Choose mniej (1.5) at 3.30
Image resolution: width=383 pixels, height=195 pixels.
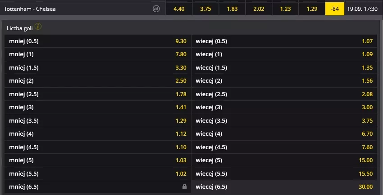pos(98,68)
